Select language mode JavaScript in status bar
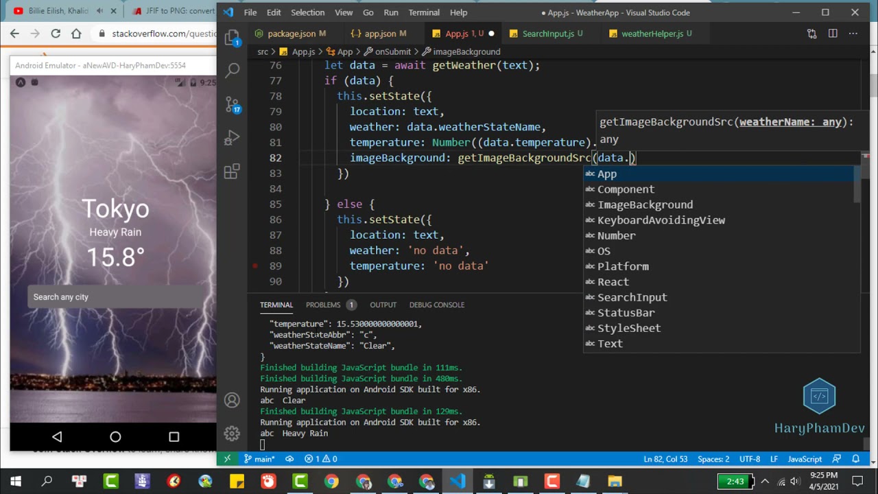878x494 pixels. point(805,459)
